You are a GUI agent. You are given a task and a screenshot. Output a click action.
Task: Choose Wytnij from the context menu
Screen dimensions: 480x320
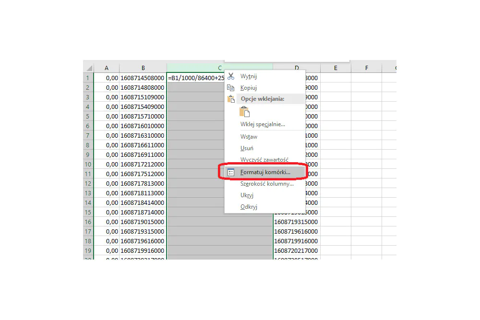249,76
